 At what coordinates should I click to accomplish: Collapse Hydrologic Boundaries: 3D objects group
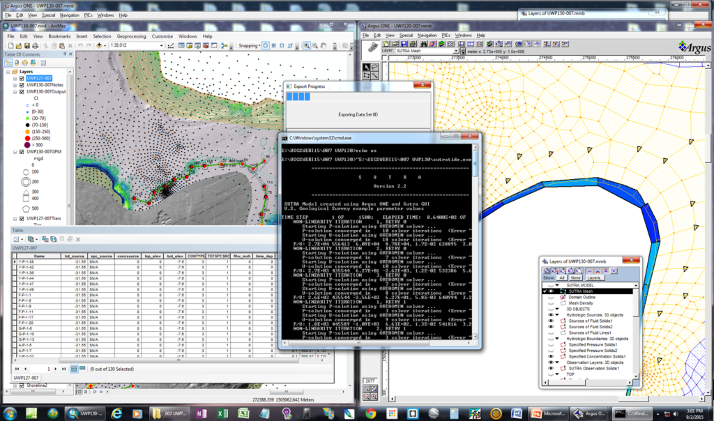click(557, 339)
